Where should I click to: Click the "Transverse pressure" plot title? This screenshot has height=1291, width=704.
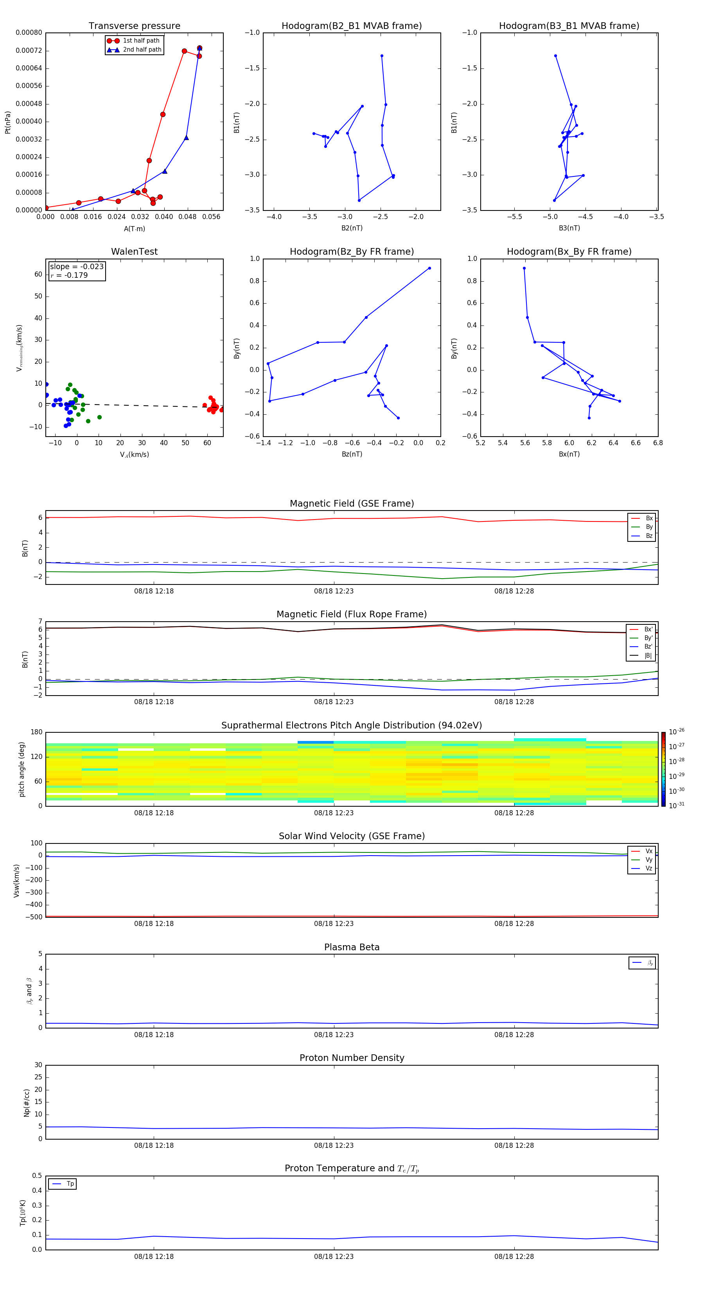click(134, 26)
